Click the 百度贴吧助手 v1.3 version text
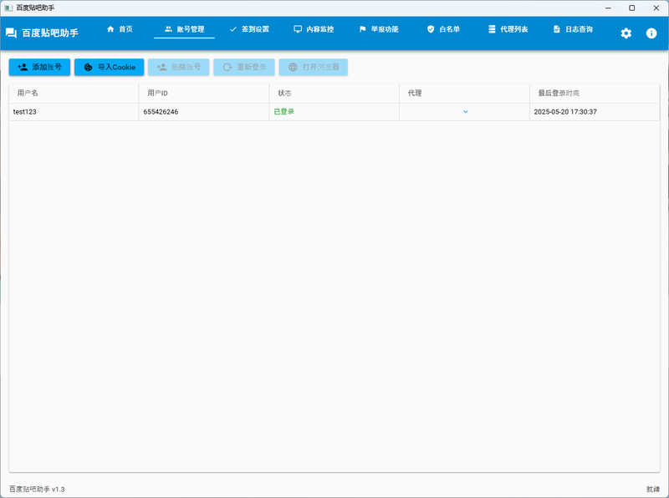The height and width of the screenshot is (498, 669). pos(37,489)
